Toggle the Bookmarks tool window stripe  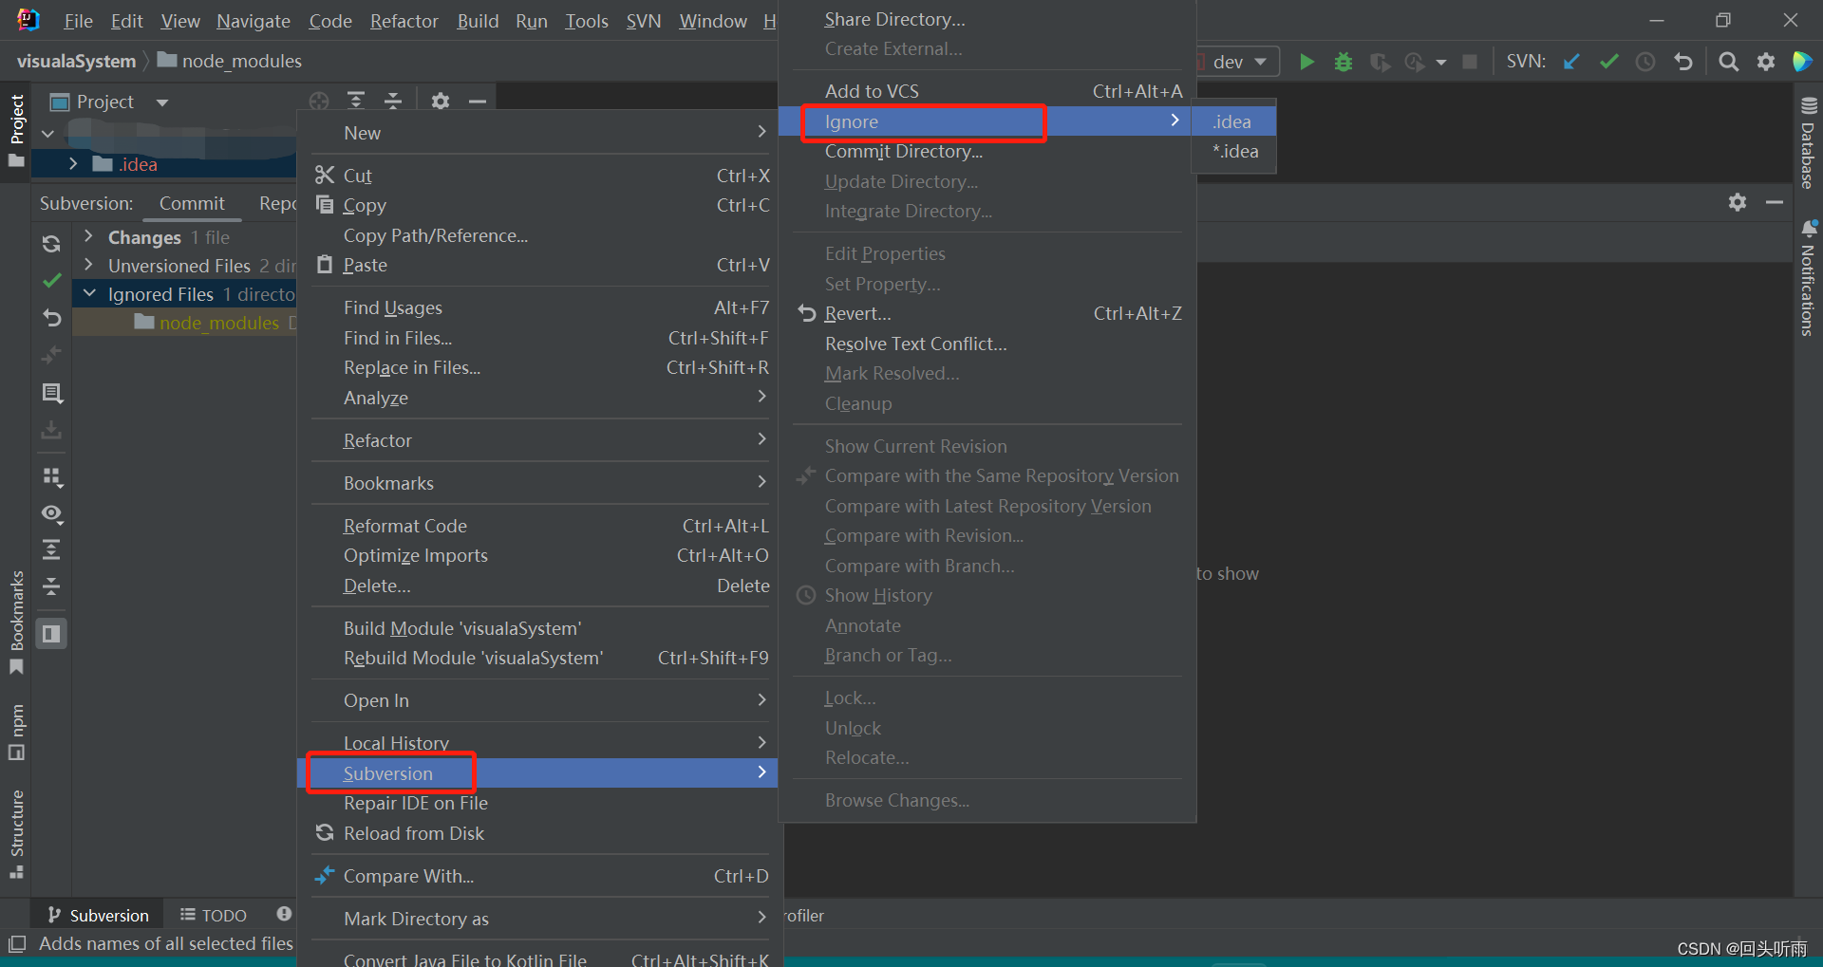coord(16,622)
